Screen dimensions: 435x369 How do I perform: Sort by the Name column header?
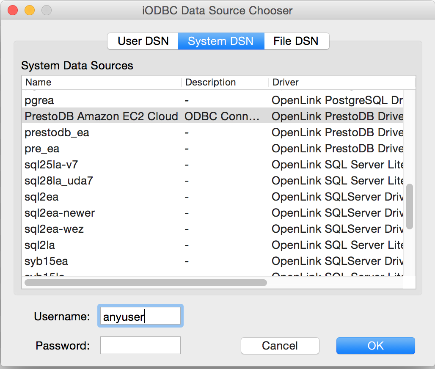coord(102,83)
